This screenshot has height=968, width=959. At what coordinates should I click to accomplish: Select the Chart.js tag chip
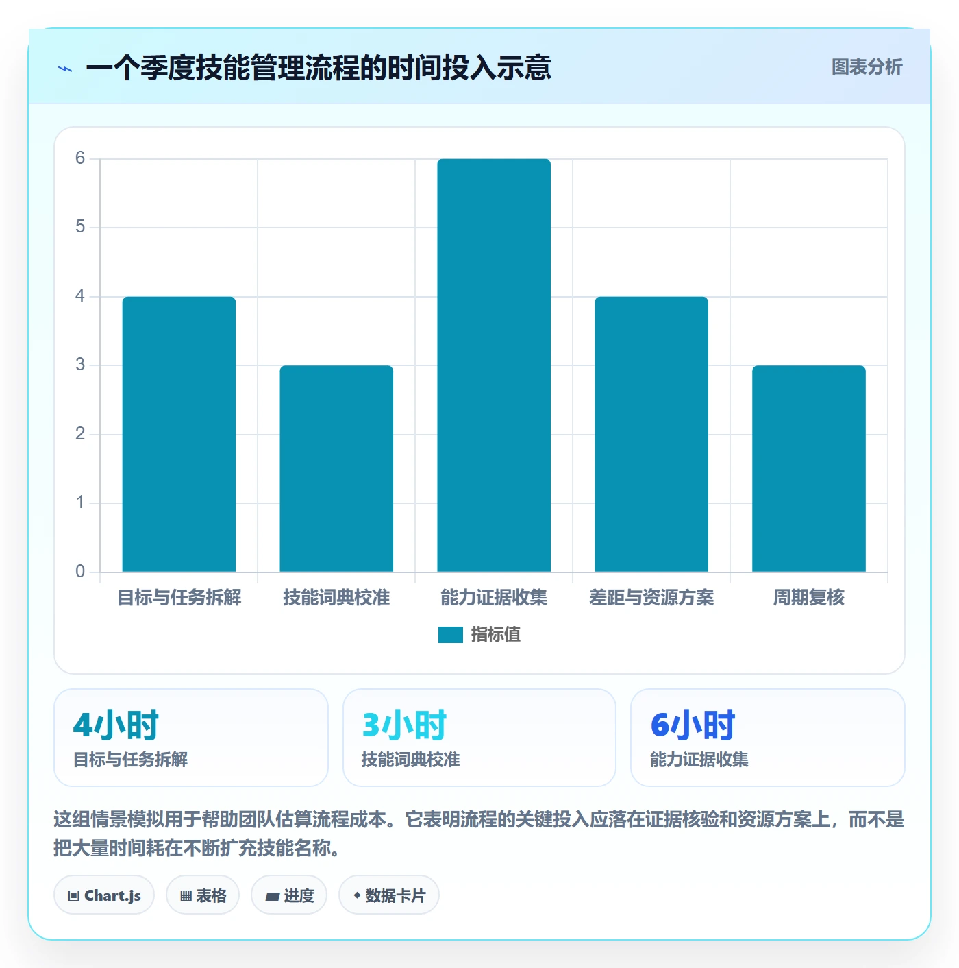click(x=104, y=895)
